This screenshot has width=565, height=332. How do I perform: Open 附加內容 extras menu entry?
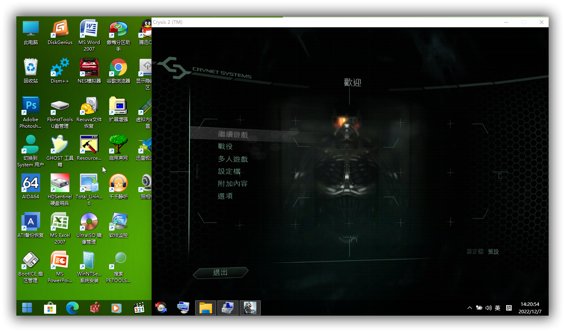[x=233, y=184]
